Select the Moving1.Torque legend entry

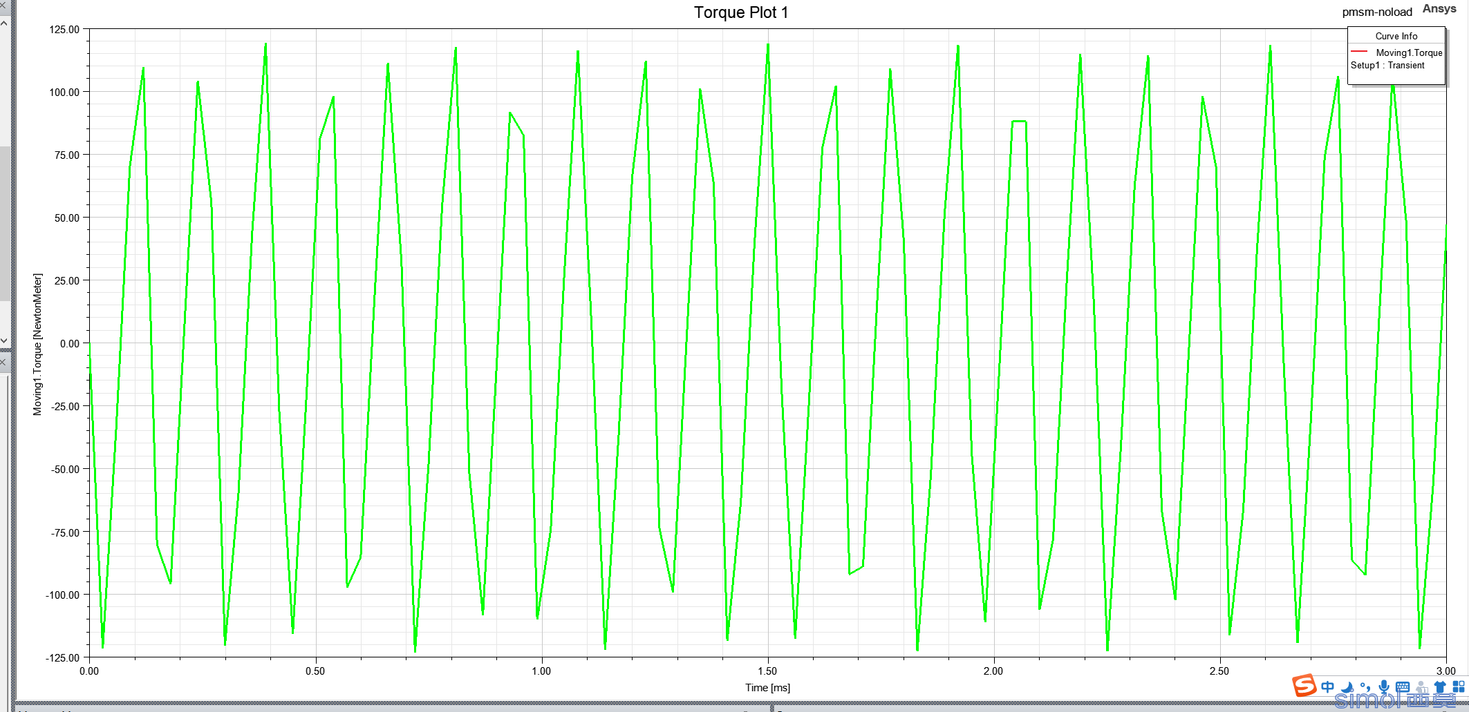[1409, 52]
